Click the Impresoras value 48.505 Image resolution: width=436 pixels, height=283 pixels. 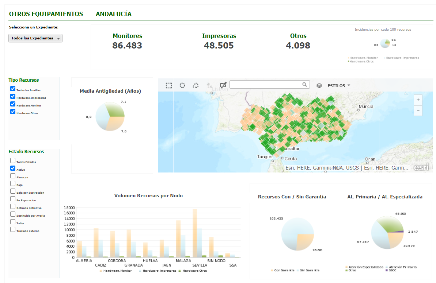coord(219,46)
